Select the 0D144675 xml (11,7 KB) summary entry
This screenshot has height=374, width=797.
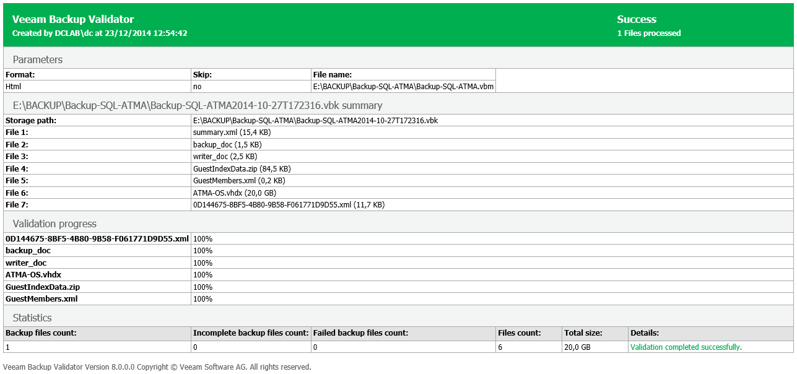(x=289, y=204)
